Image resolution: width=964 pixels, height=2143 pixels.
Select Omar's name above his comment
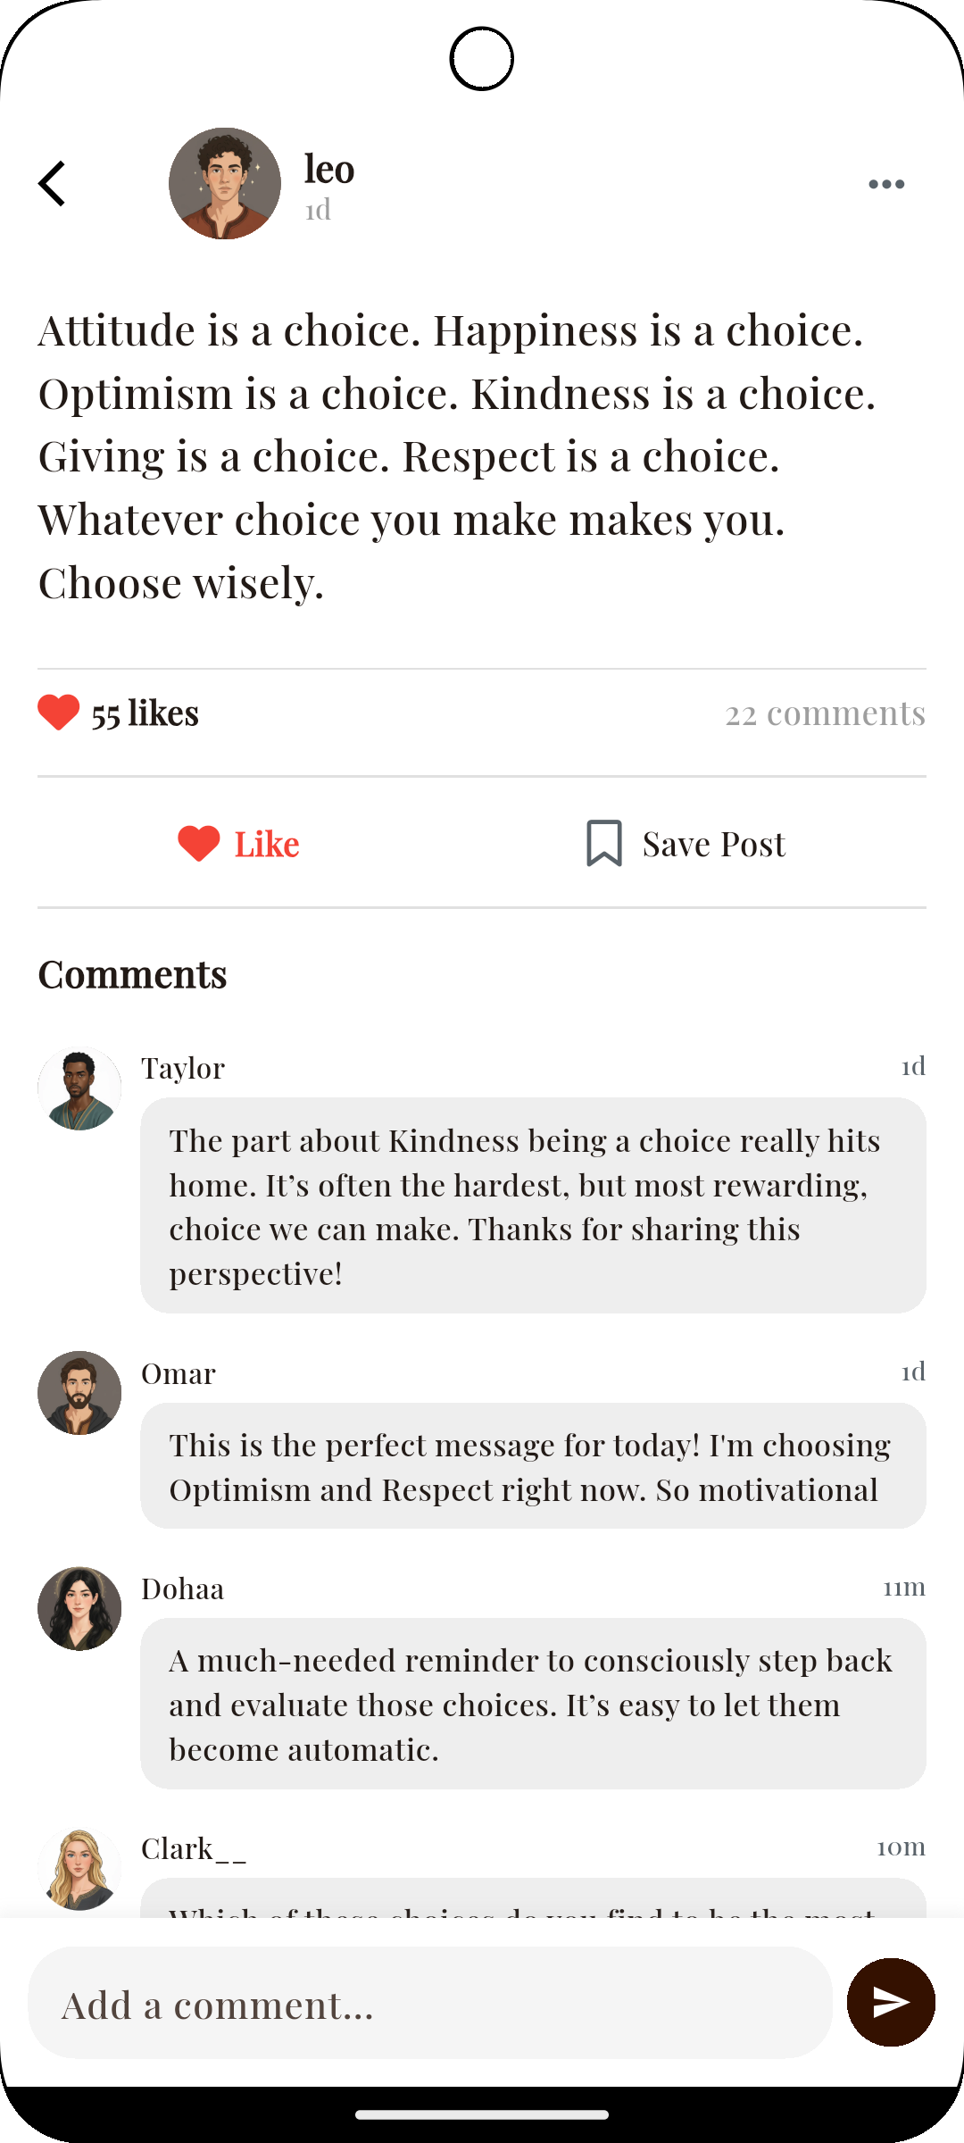(x=179, y=1373)
